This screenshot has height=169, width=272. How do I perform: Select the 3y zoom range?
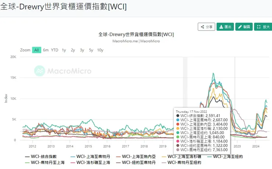(x=82, y=50)
